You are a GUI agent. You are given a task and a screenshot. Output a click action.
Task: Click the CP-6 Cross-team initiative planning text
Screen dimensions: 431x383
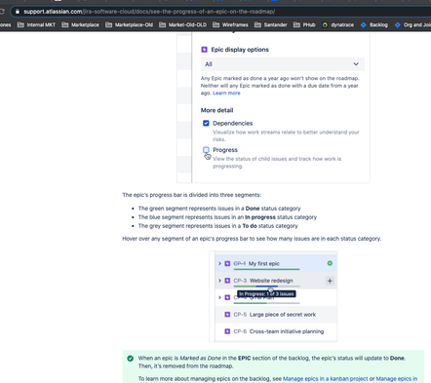click(x=279, y=331)
